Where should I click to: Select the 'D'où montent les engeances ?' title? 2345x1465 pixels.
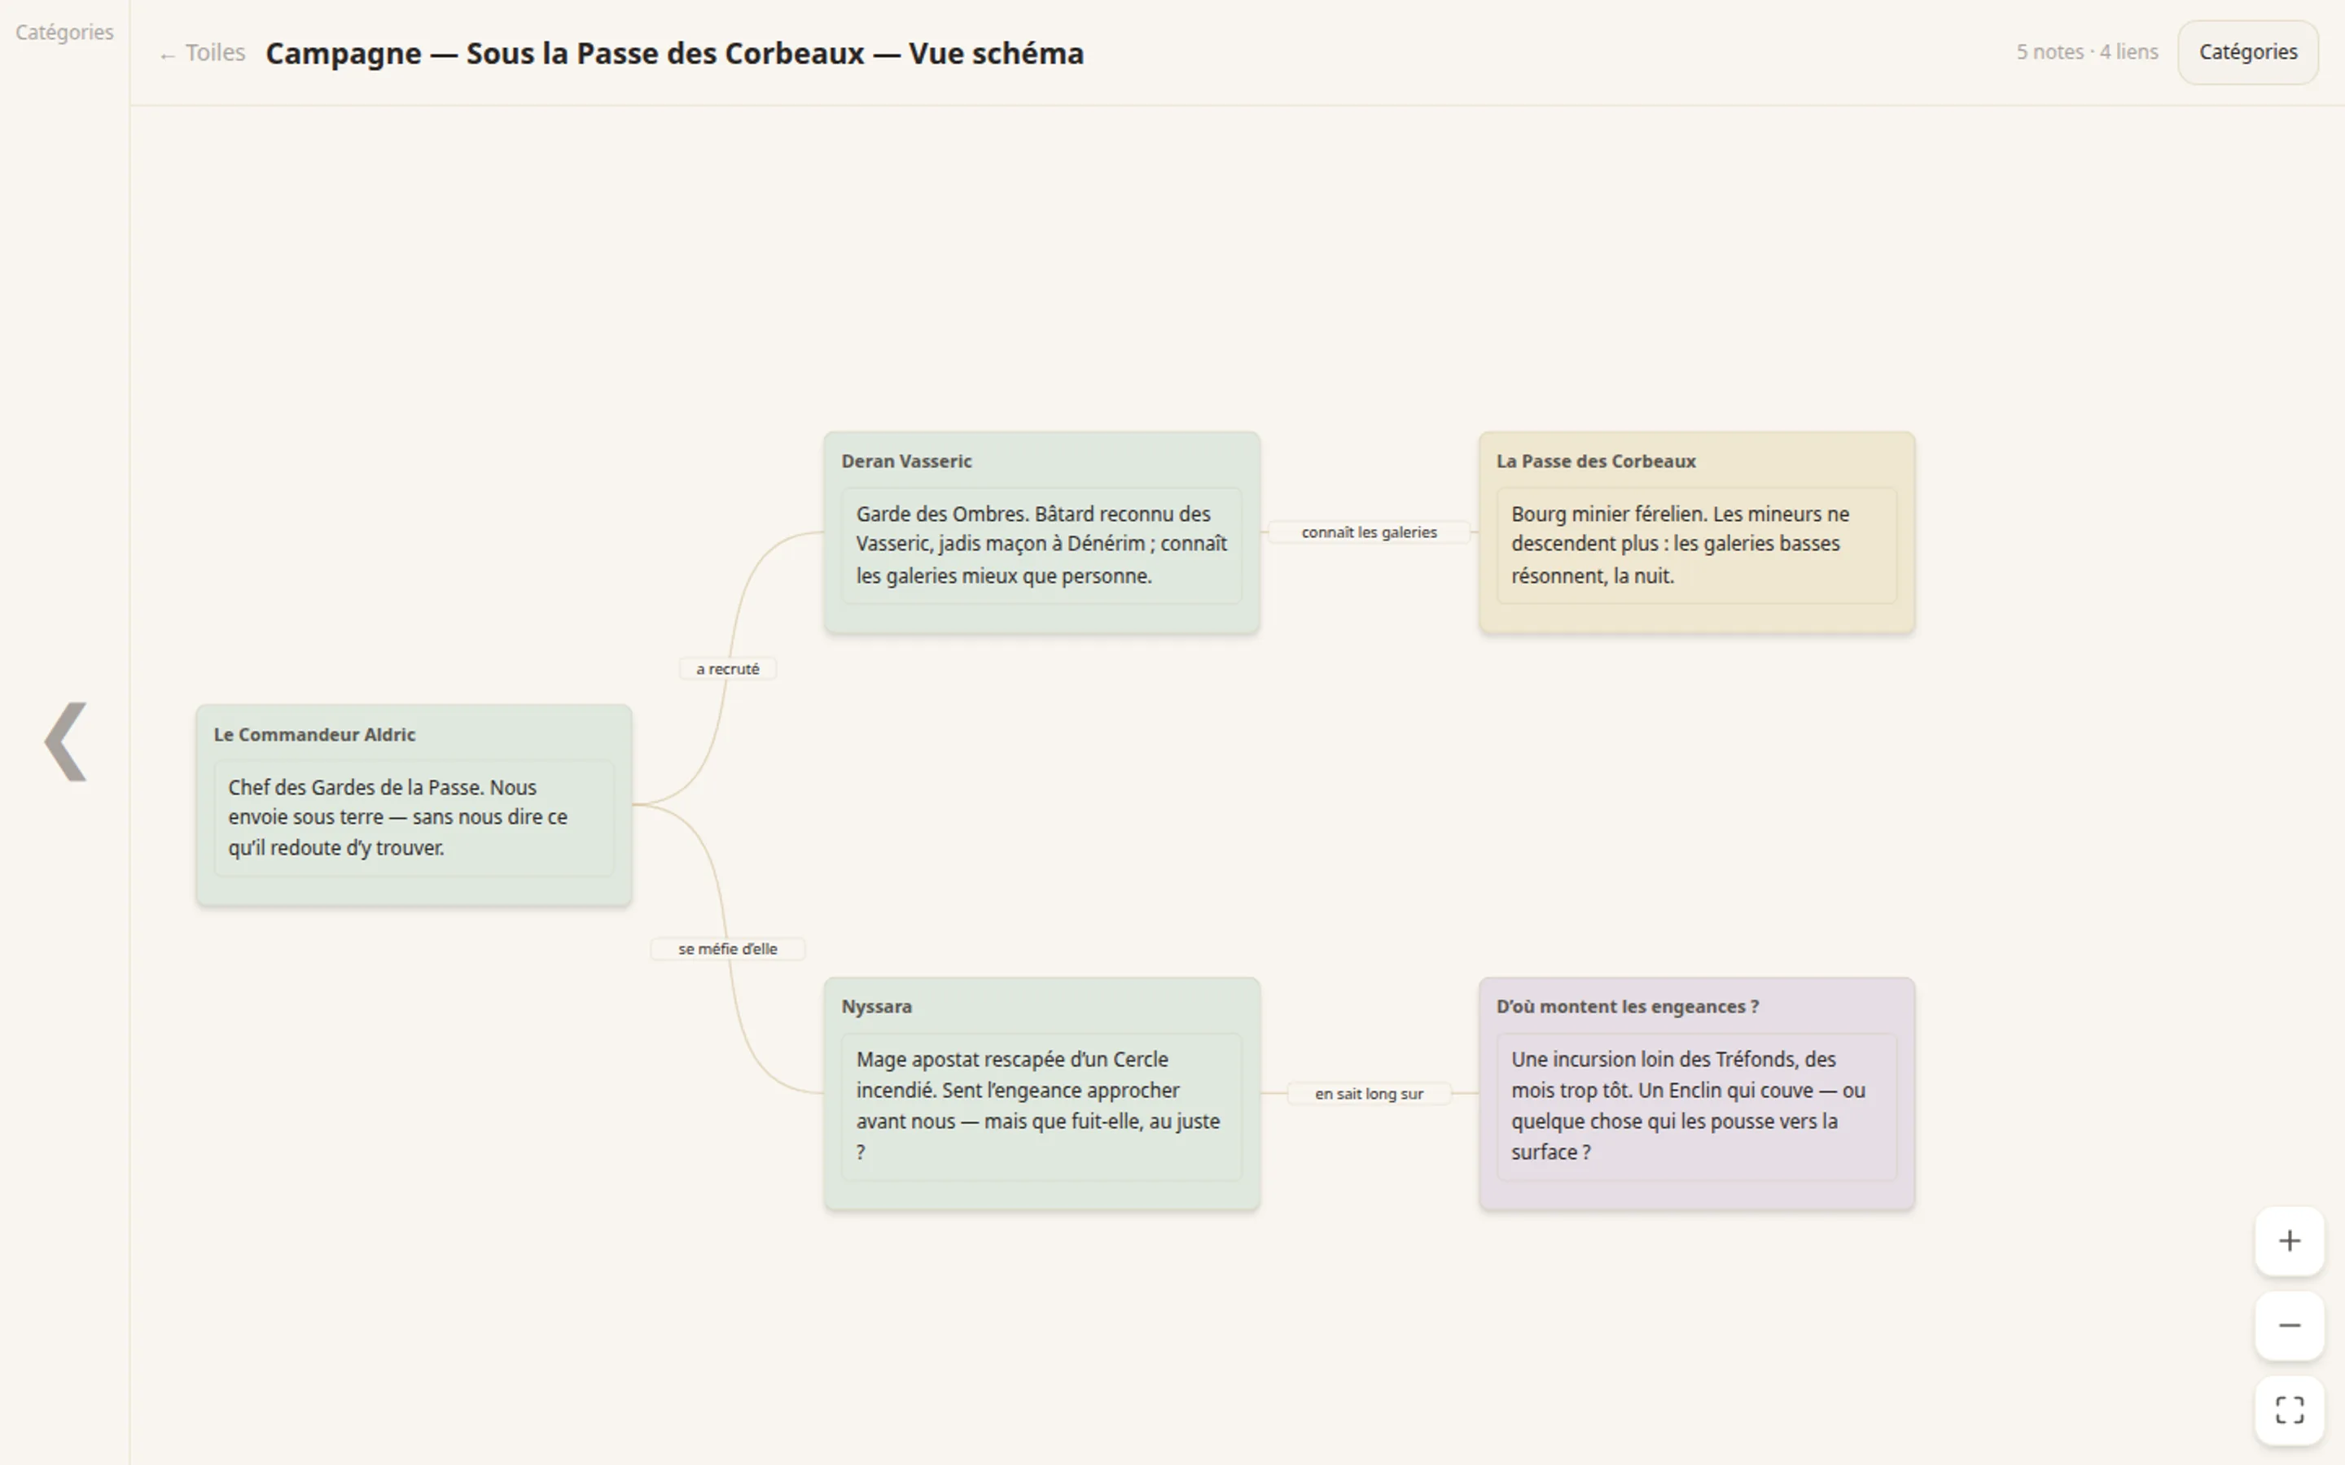tap(1627, 1007)
